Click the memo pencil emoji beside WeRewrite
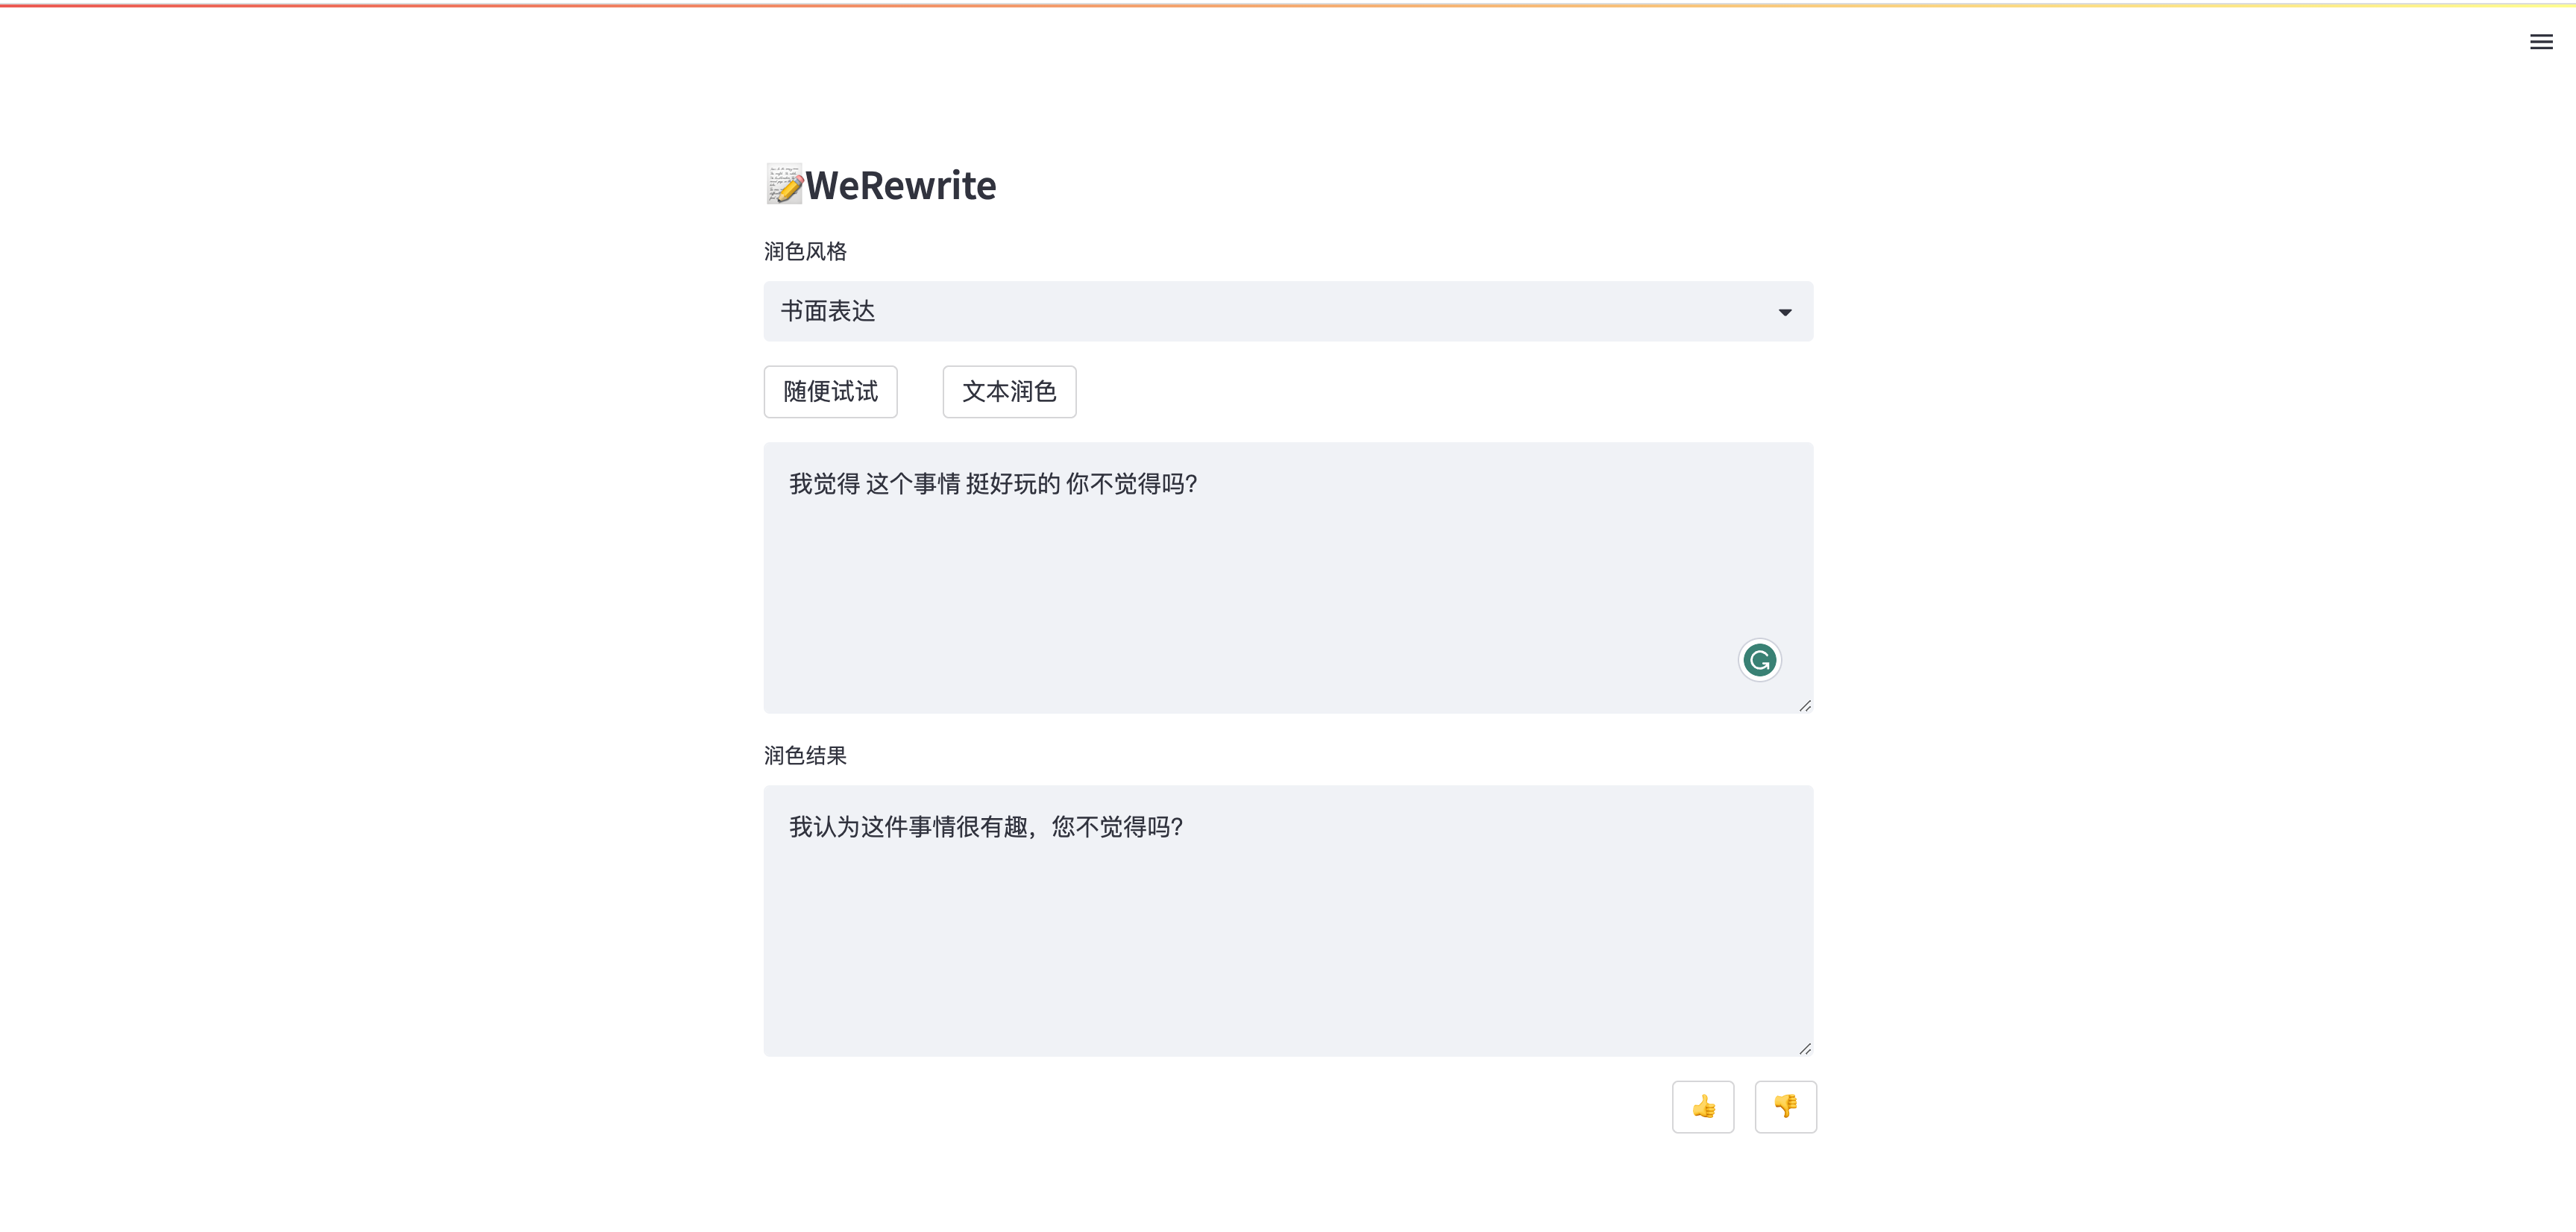Screen dimensions: 2576x1232 (783, 184)
